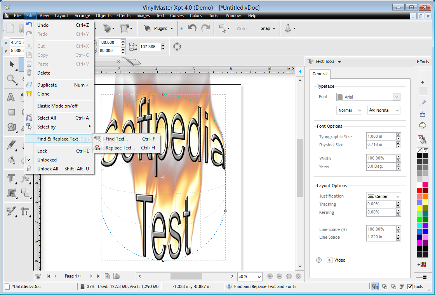Screen dimensions: 435x295
Task: Click Select All in Edit menu
Action: pyautogui.click(x=59, y=118)
